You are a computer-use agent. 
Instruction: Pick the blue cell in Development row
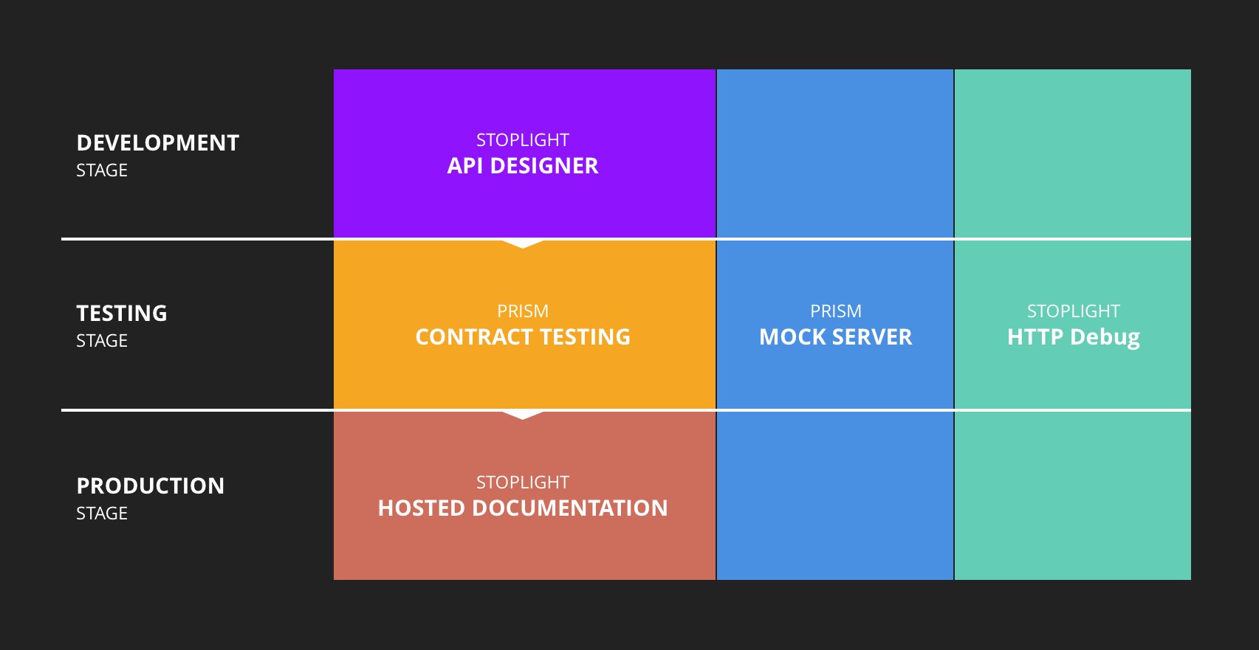835,153
